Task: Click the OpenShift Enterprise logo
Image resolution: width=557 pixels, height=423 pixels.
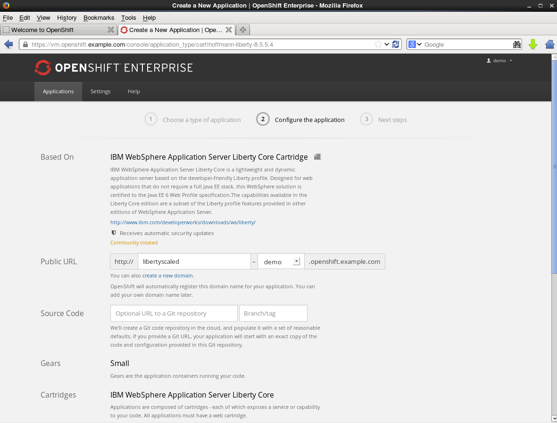Action: 114,67
